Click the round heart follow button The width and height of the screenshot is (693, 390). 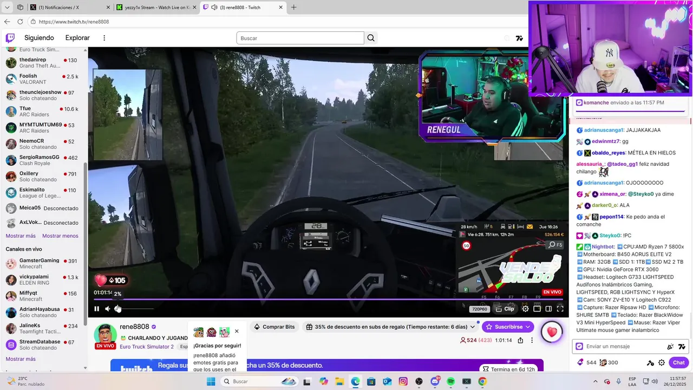pos(552,332)
